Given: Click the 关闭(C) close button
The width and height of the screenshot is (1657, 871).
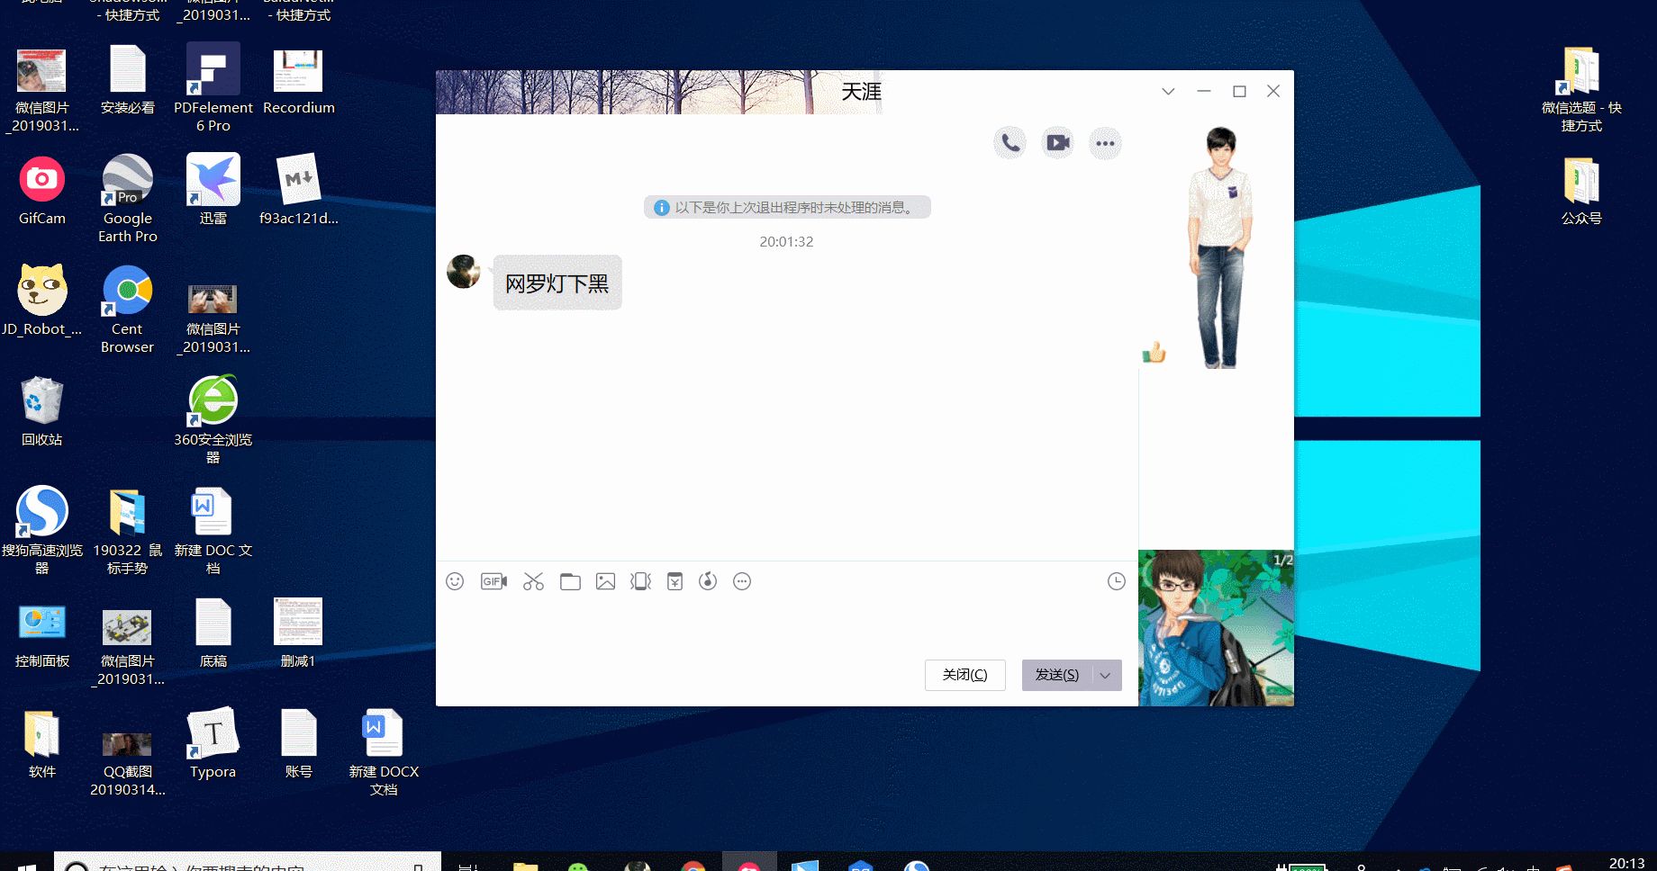Looking at the screenshot, I should [964, 675].
